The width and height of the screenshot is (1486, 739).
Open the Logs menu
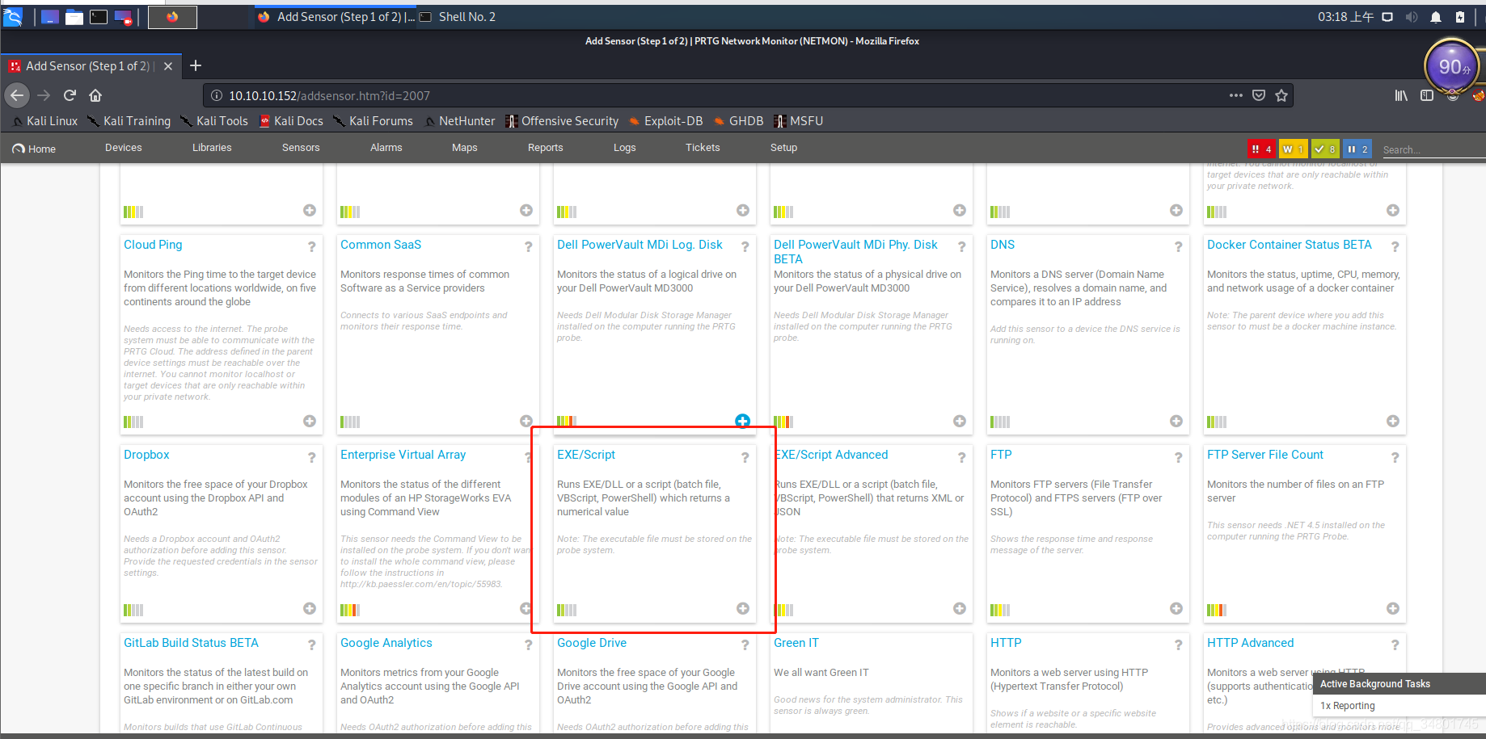coord(624,148)
